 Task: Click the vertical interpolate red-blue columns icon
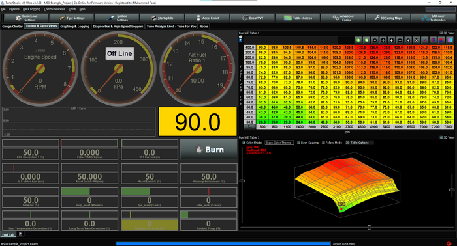click(441, 40)
